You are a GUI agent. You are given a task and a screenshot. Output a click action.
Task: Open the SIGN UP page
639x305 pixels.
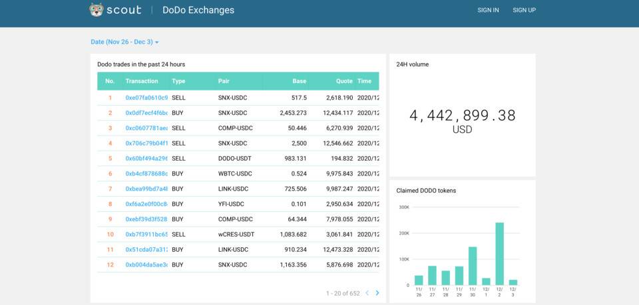point(524,11)
